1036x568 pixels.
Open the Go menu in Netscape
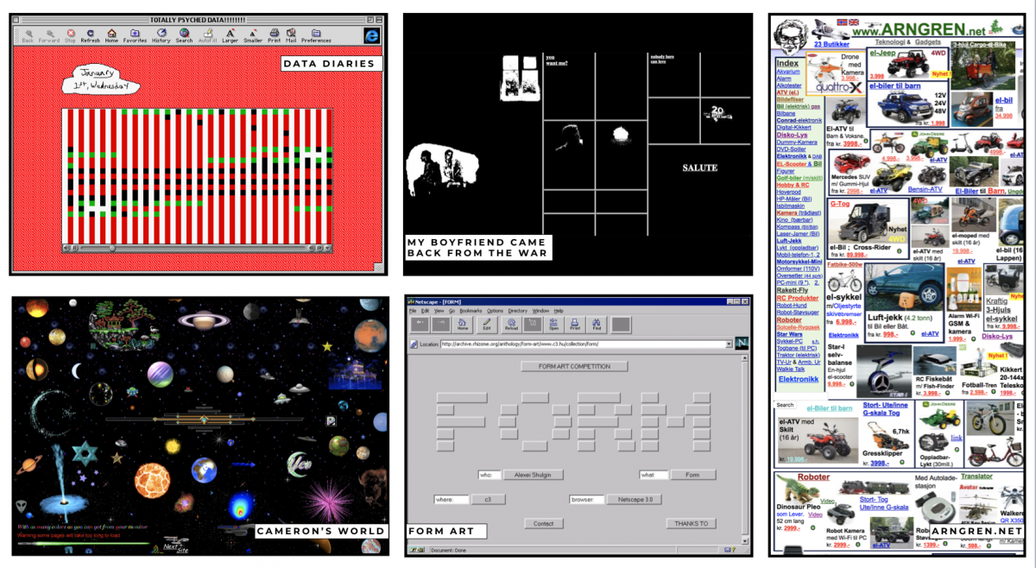point(451,311)
